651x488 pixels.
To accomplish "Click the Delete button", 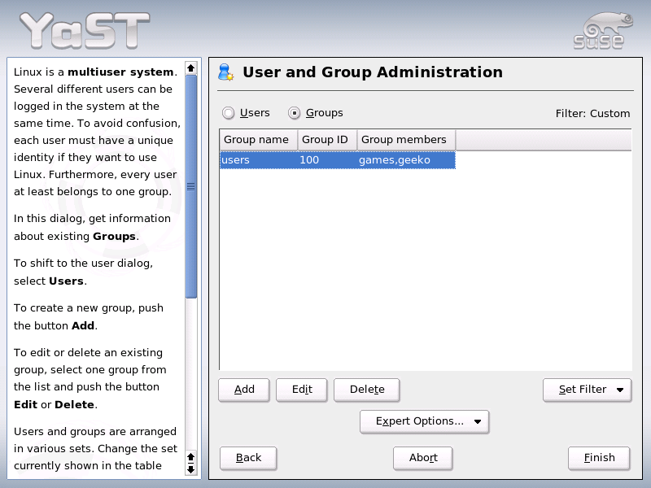I will click(367, 390).
